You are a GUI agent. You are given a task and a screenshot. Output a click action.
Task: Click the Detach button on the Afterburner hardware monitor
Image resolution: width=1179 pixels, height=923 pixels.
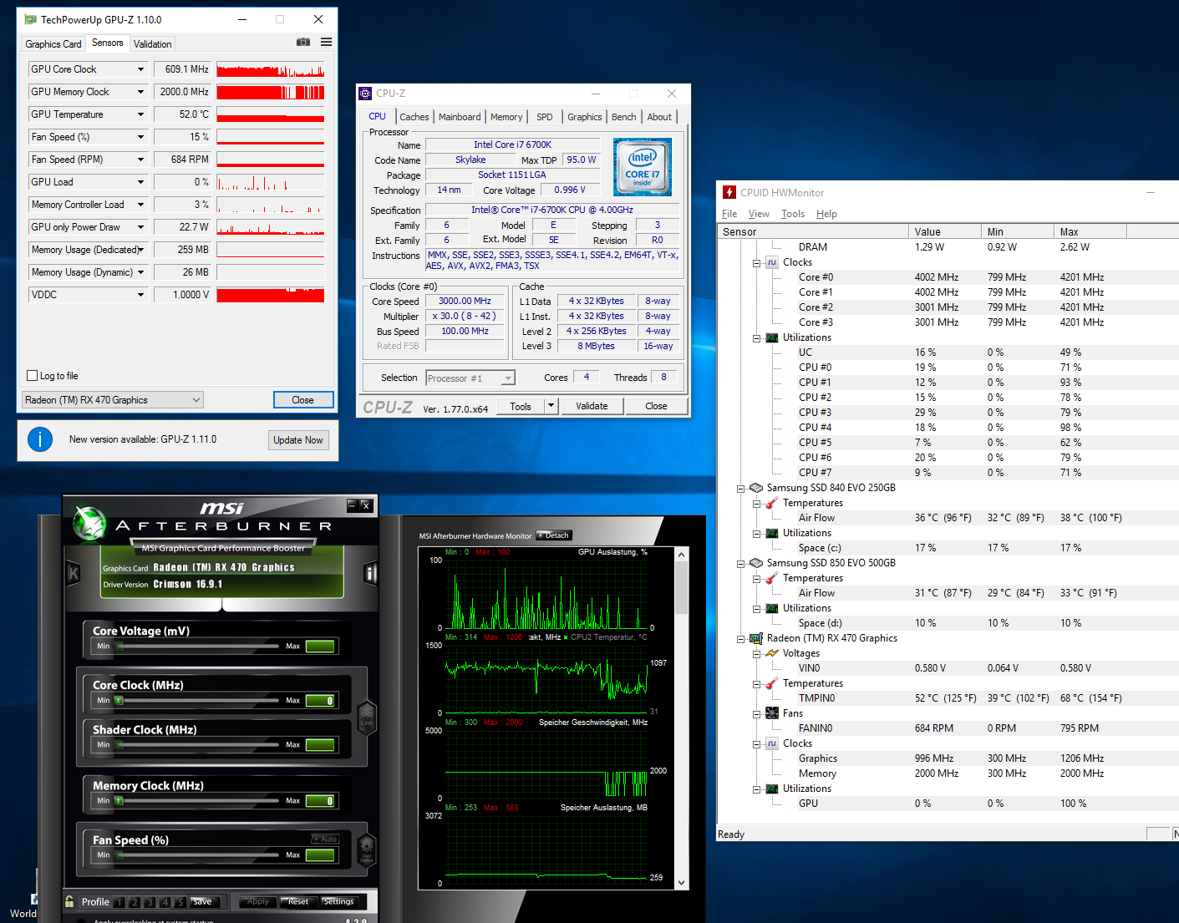(x=555, y=535)
